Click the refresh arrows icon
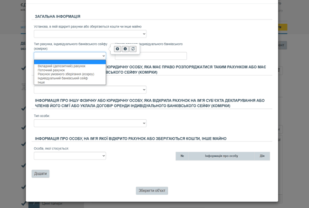This screenshot has width=309, height=208. tap(133, 49)
